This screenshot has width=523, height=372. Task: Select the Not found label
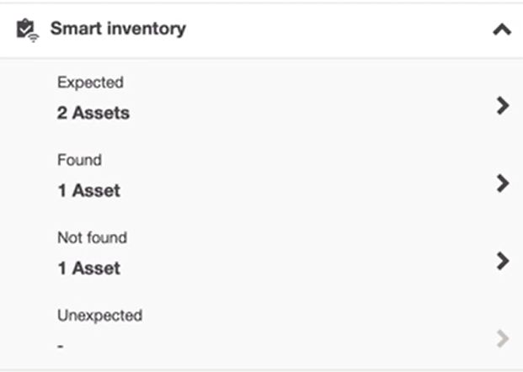[93, 237]
